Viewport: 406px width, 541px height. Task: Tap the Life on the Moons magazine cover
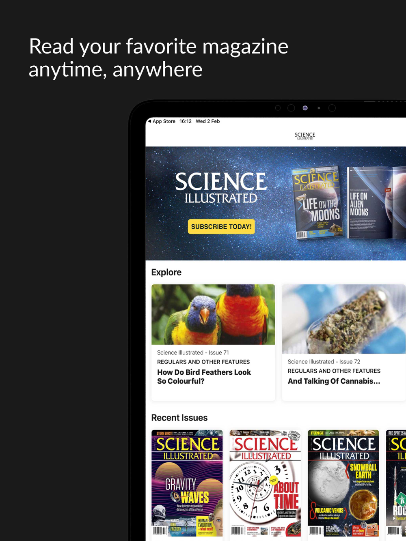coord(318,202)
